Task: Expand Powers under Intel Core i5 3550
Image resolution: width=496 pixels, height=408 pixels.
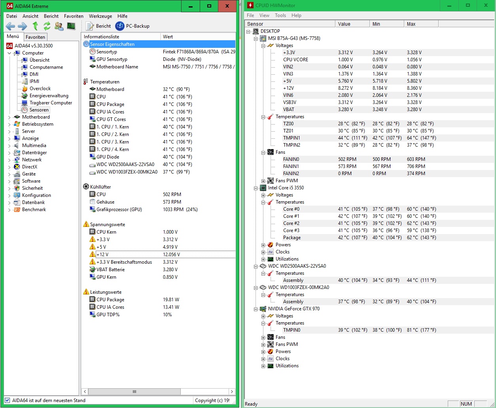Action: pyautogui.click(x=263, y=245)
